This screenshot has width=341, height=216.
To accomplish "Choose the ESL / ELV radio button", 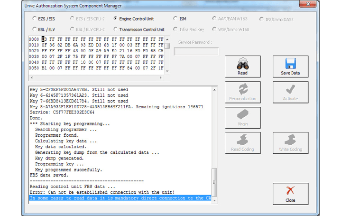I will (35, 29).
